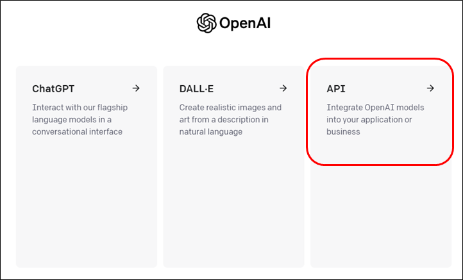Open the ChatGPT card title

[x=53, y=88]
